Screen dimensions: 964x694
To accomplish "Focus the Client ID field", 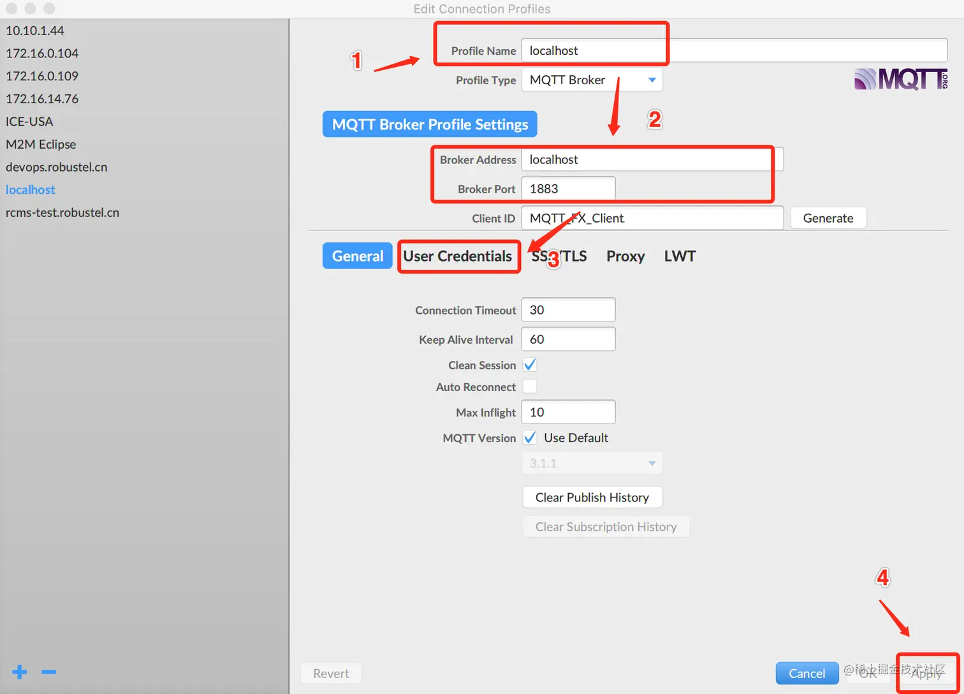I will (653, 218).
